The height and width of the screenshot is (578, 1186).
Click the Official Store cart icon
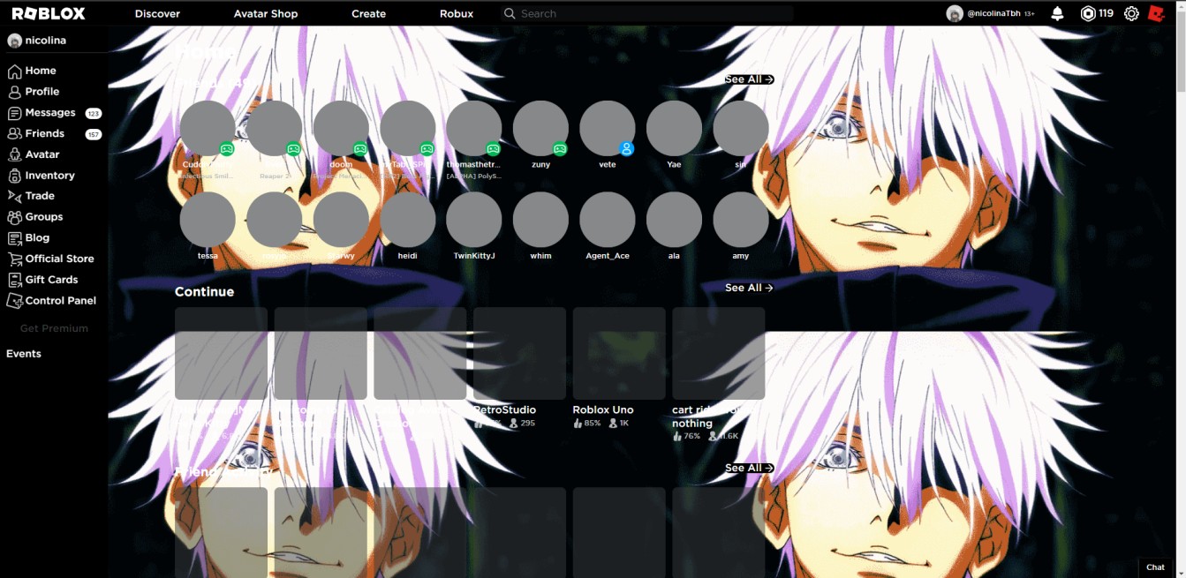click(15, 258)
